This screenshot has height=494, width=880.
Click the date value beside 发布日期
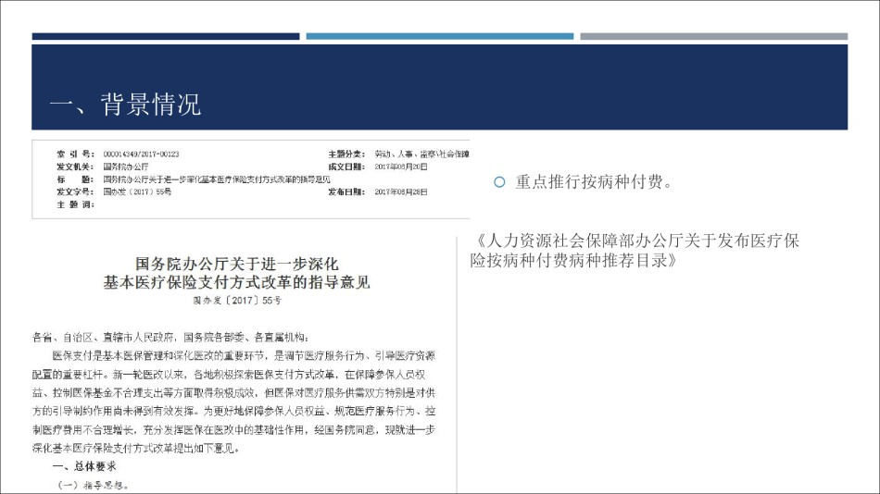(x=401, y=191)
